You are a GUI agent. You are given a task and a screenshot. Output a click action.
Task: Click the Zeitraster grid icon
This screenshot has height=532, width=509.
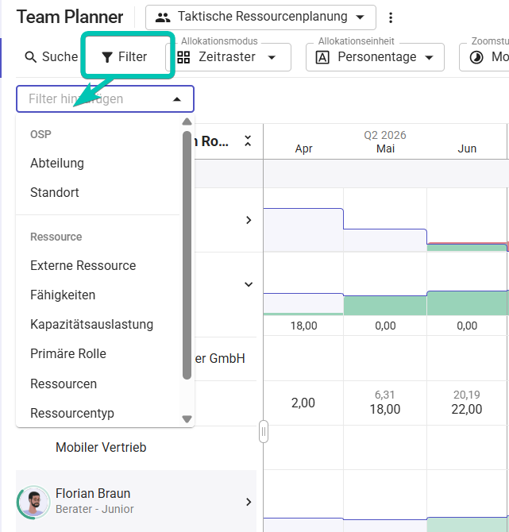[183, 57]
